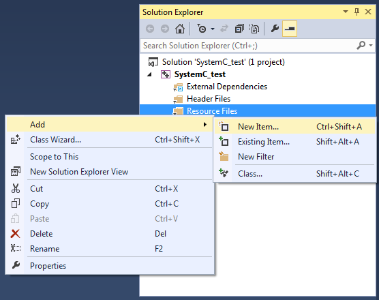The image size is (379, 300).
Task: Select the Header Files folder
Action: [209, 99]
